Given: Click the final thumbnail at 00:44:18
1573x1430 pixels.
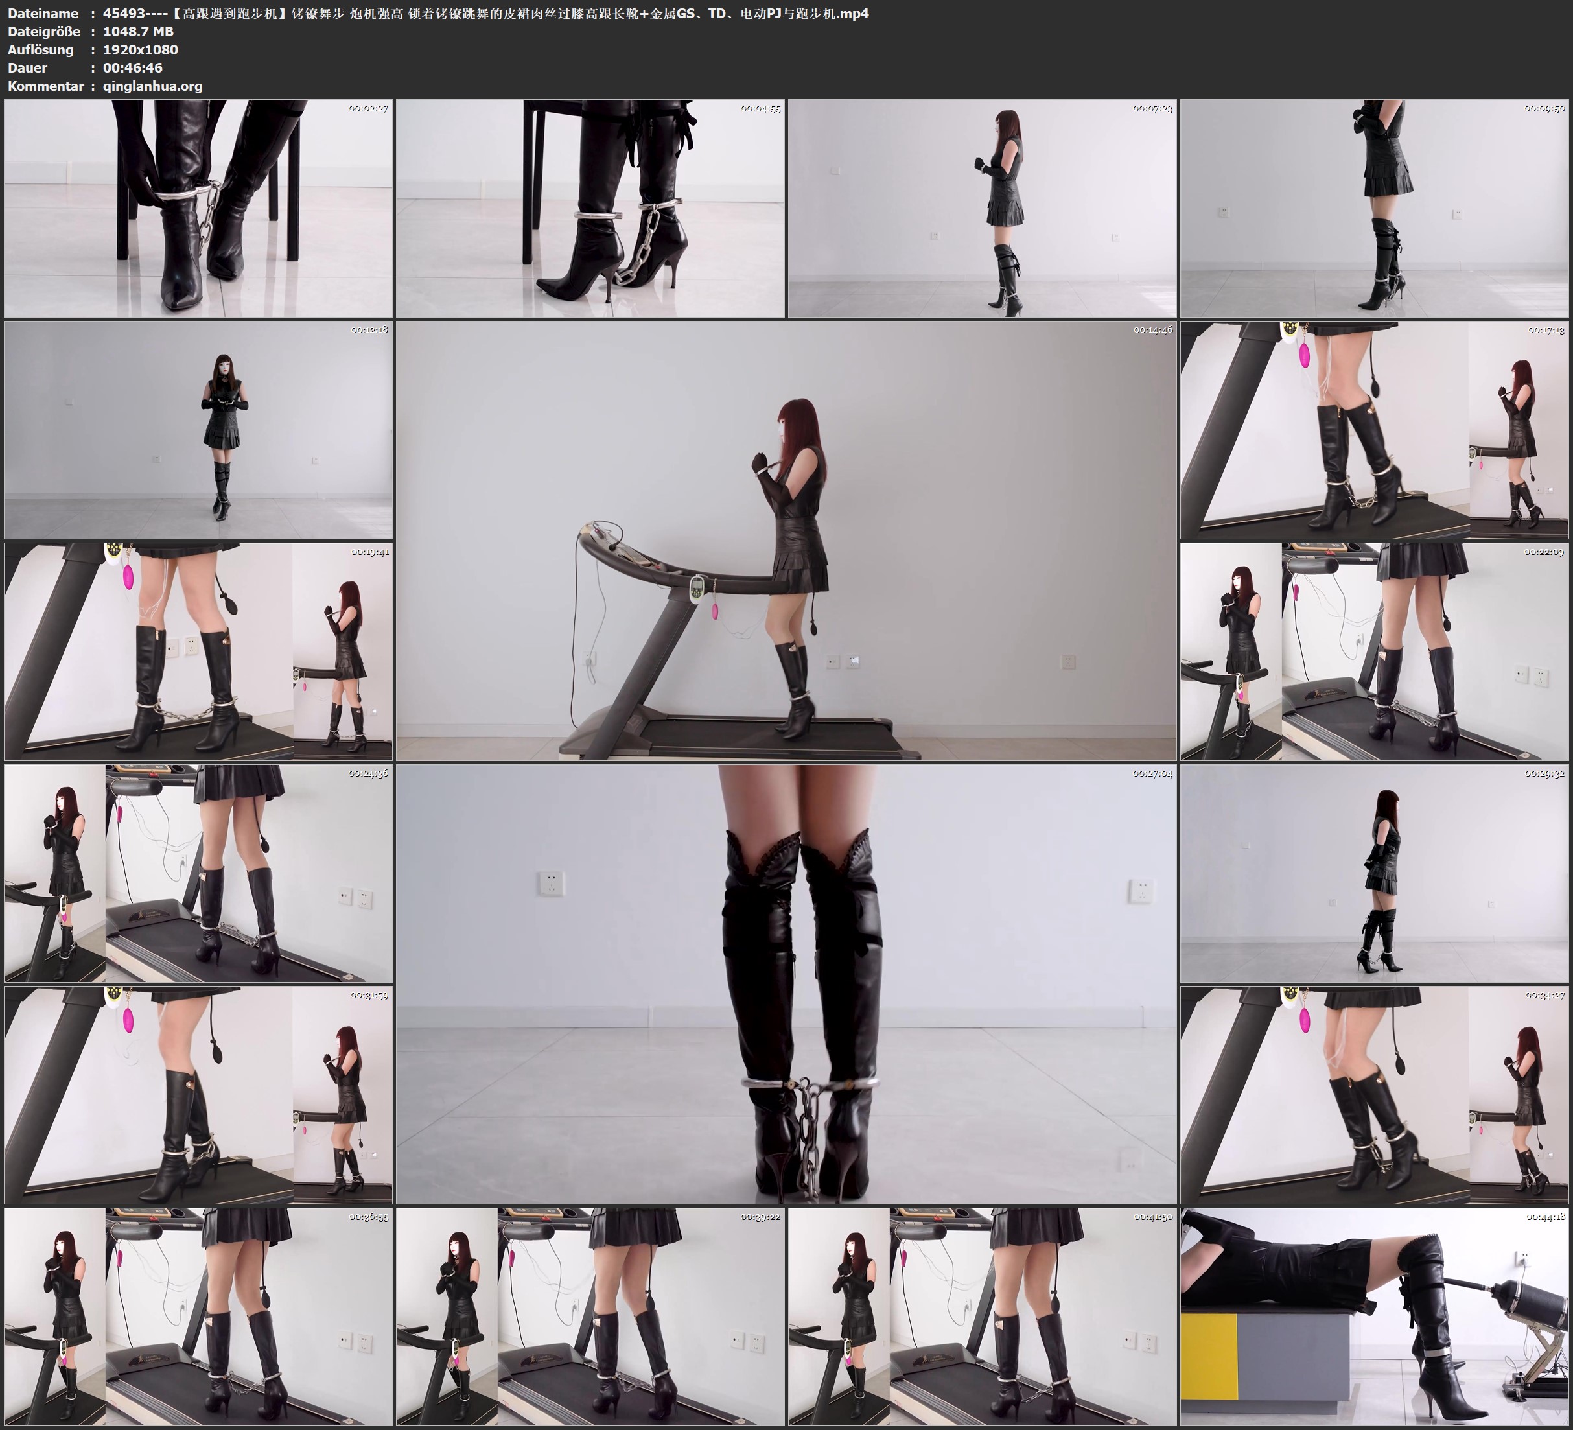Looking at the screenshot, I should 1375,1316.
